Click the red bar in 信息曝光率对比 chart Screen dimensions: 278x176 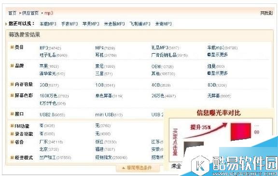pos(241,132)
